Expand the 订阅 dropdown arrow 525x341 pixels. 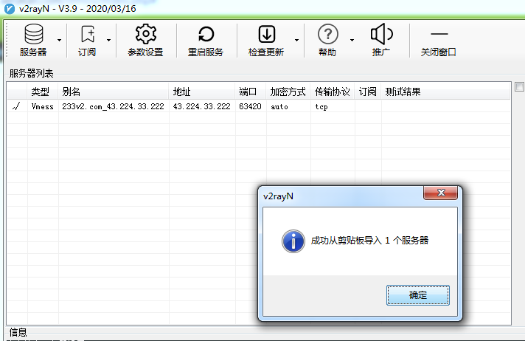point(108,40)
